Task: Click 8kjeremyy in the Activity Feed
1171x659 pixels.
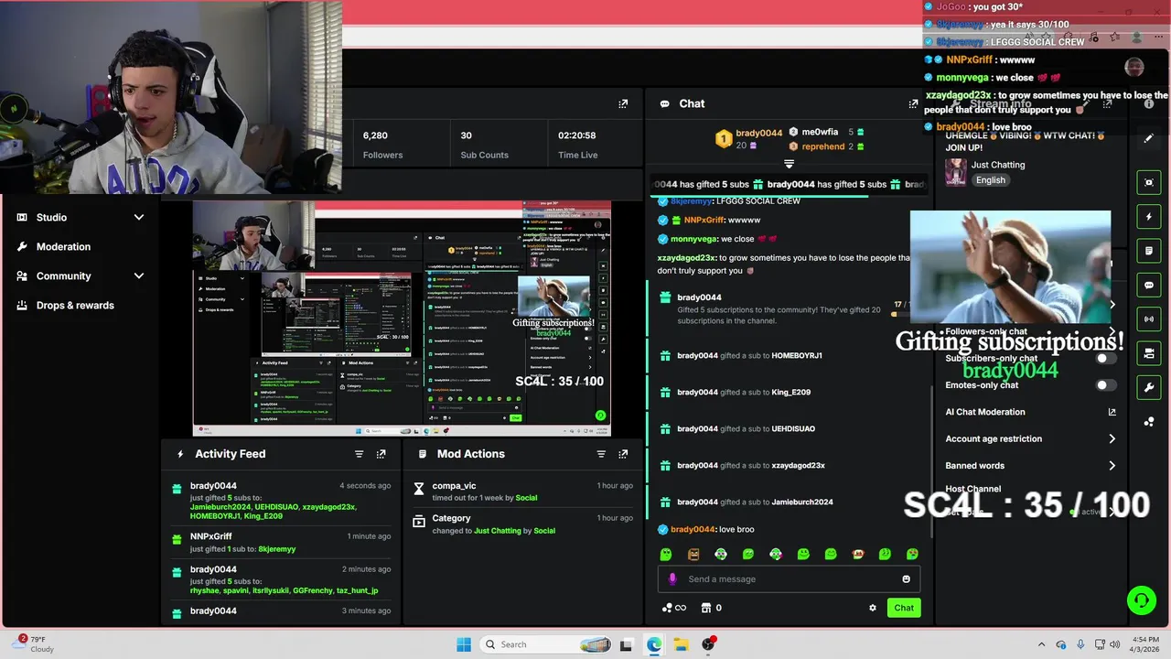Action: pyautogui.click(x=276, y=549)
